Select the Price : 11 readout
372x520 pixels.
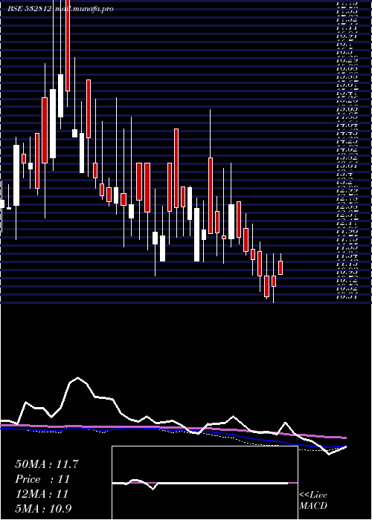click(x=42, y=479)
